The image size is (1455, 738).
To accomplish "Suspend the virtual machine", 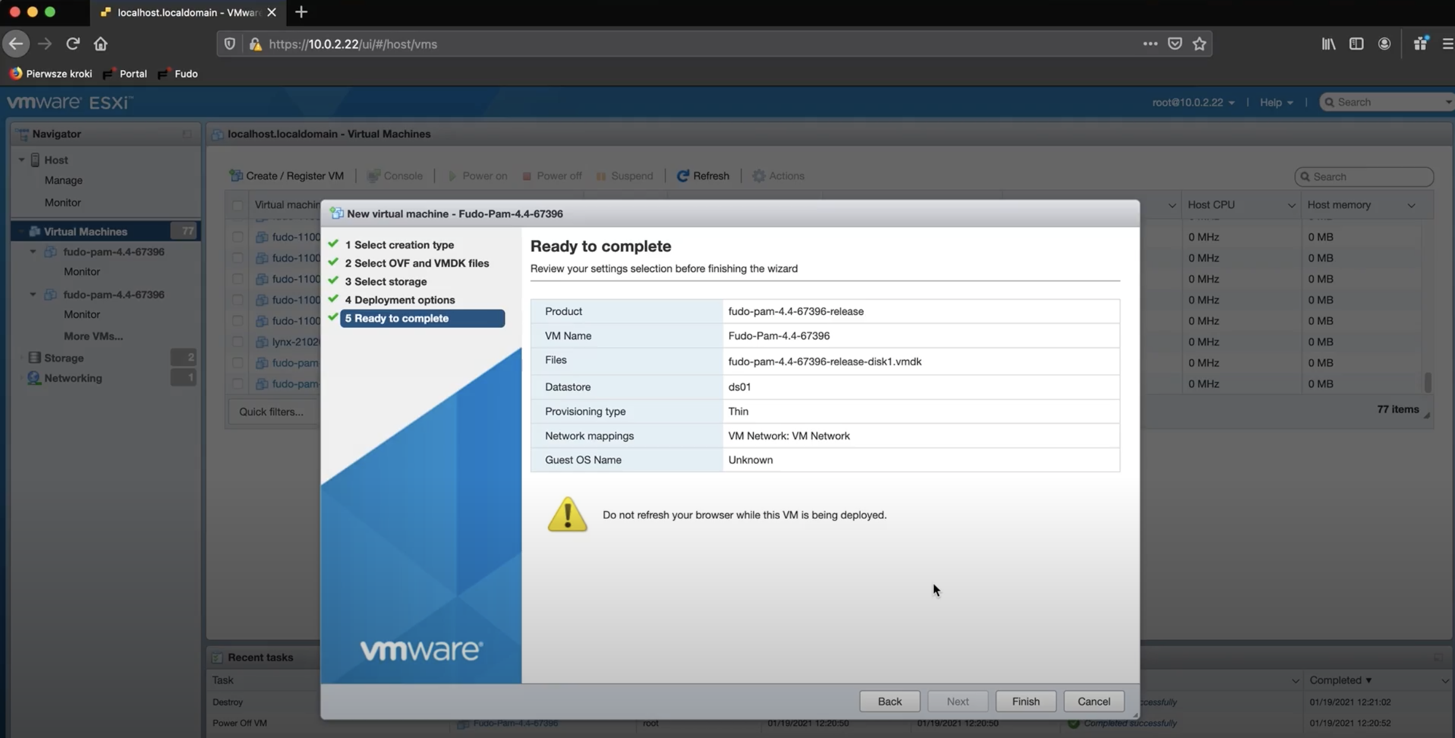I will point(625,176).
